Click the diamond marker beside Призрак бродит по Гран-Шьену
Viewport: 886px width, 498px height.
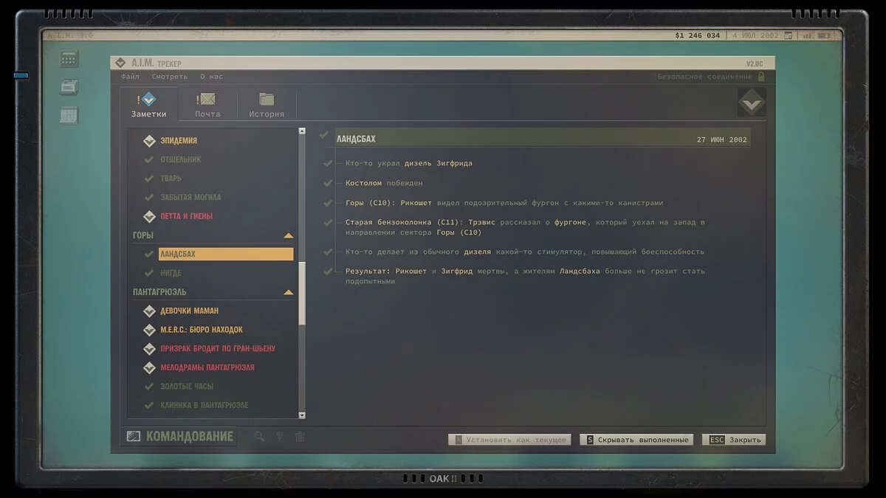(149, 348)
